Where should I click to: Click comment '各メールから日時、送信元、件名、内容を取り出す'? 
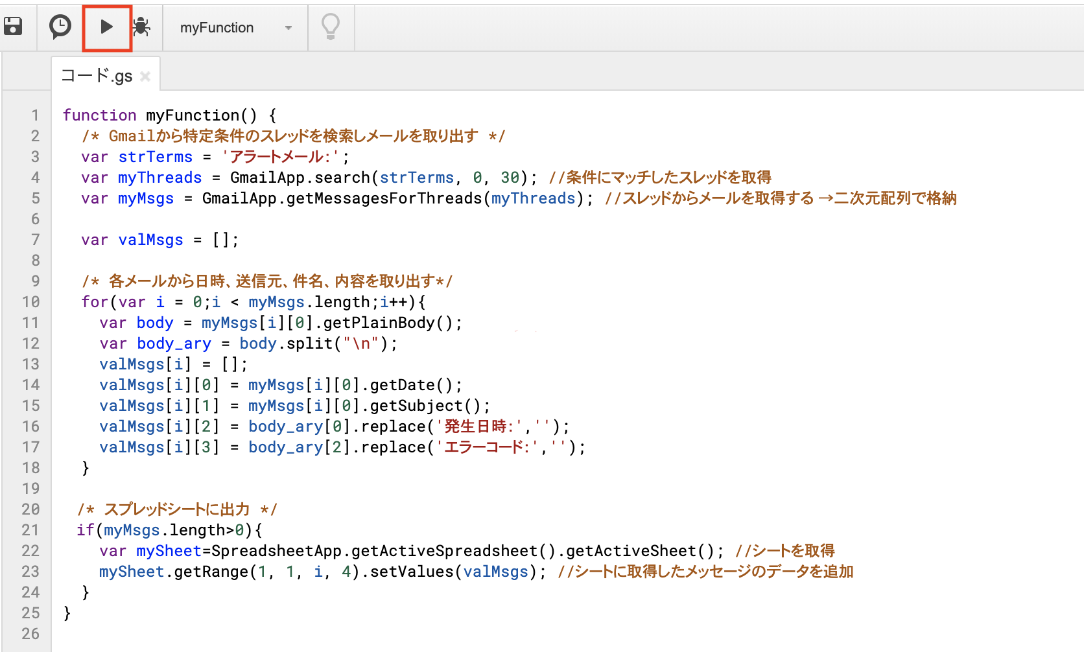(272, 281)
